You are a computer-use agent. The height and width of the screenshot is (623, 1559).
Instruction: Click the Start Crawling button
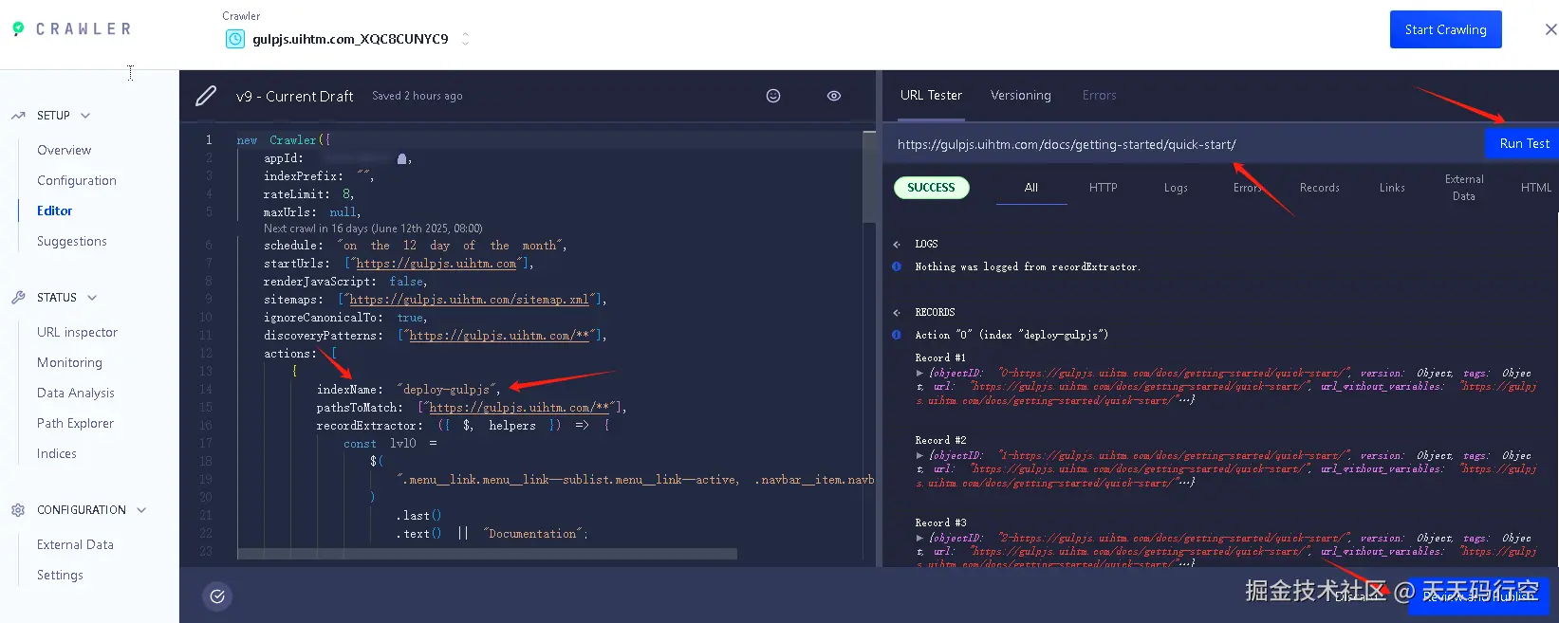(x=1445, y=29)
